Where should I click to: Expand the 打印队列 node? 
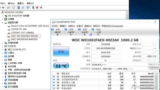(x=2, y=46)
